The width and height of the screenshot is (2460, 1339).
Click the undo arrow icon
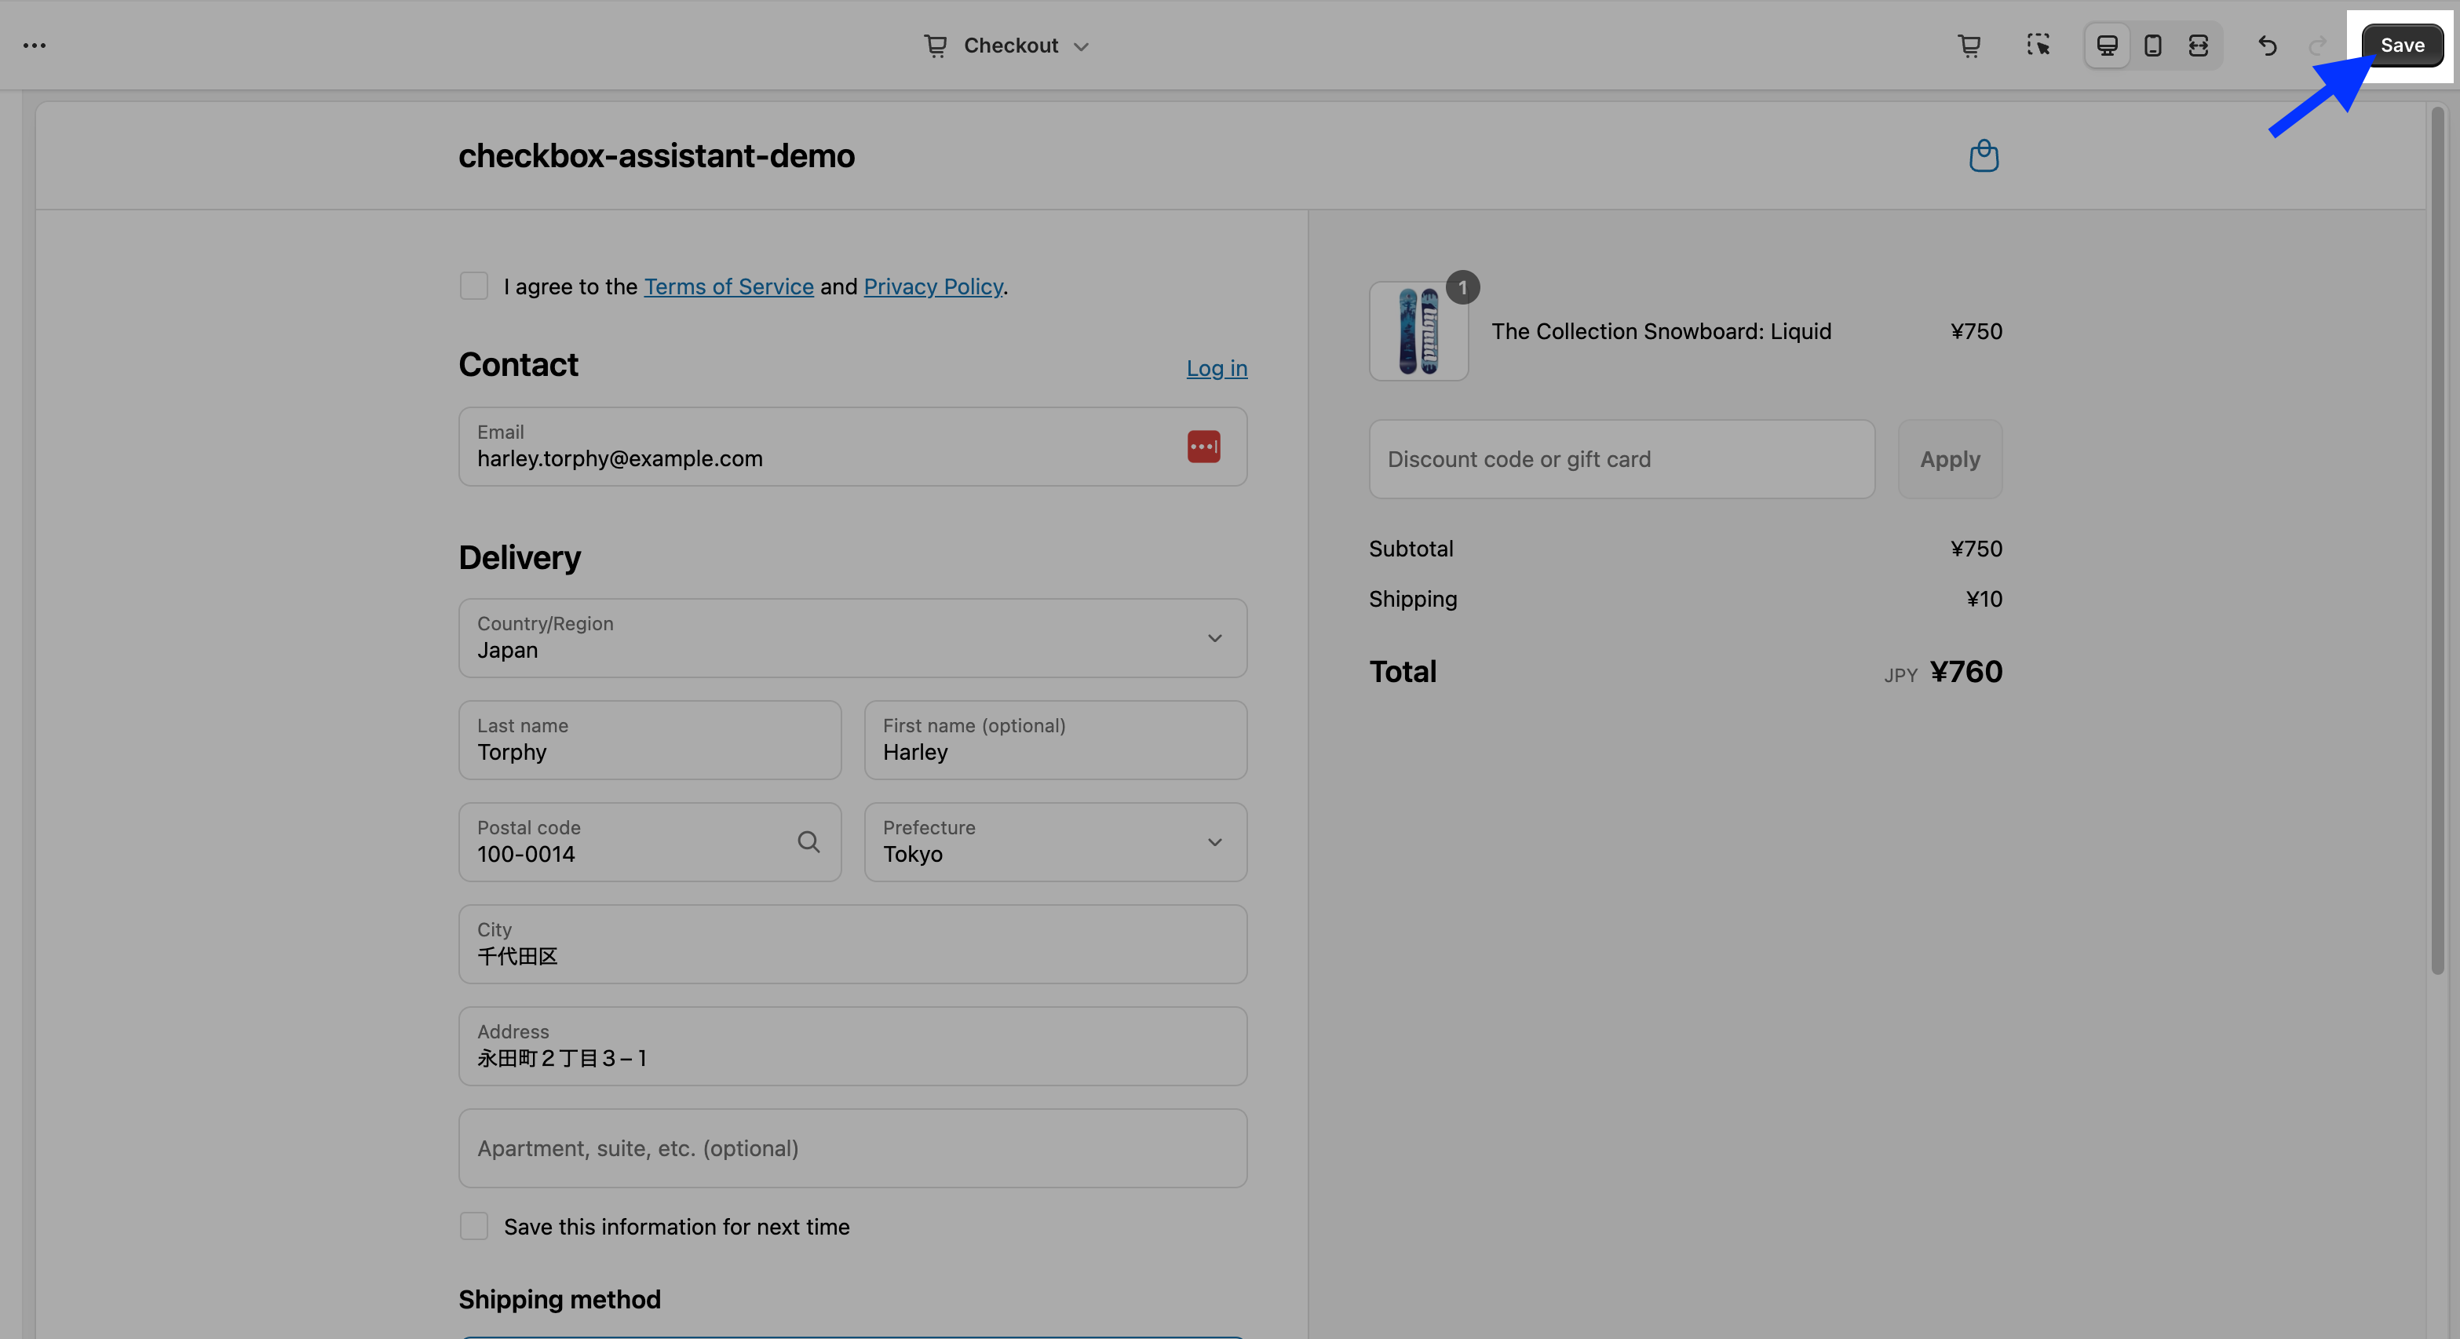[x=2267, y=45]
